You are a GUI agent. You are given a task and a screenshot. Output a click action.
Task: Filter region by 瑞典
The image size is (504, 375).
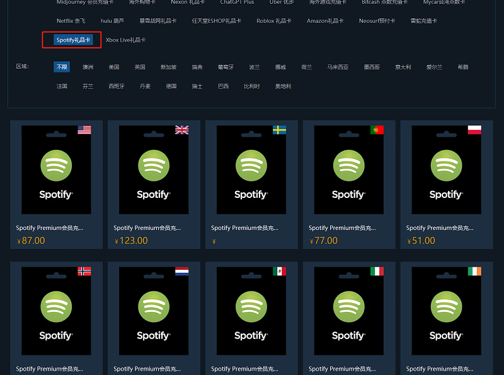point(197,67)
